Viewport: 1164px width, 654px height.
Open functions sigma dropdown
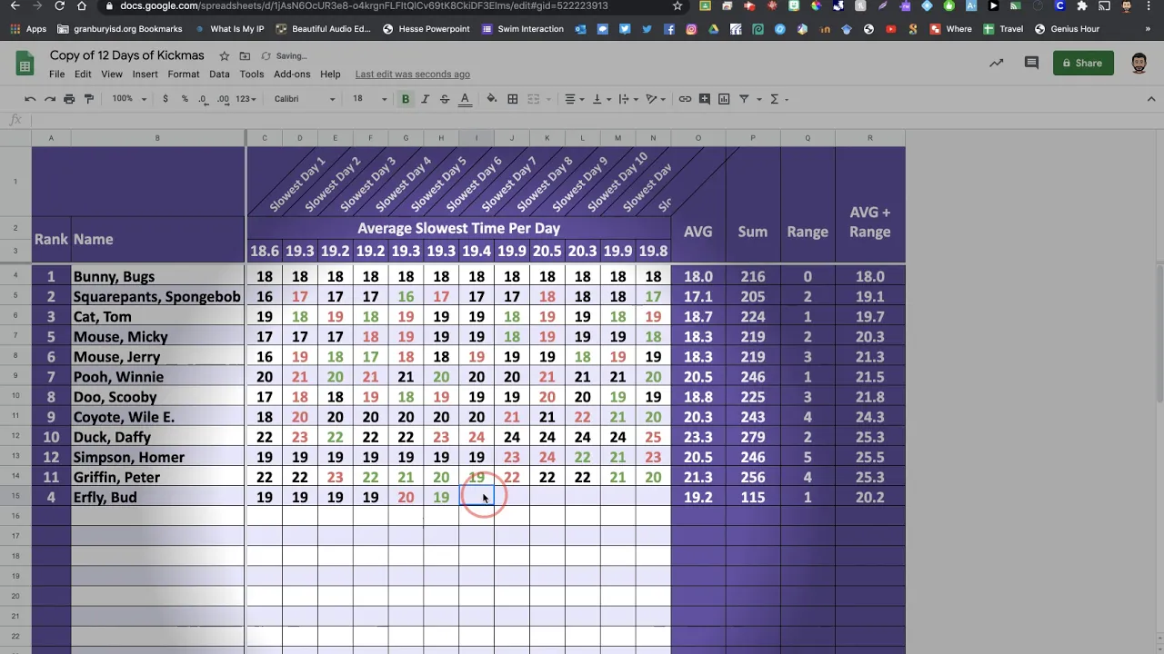[778, 99]
